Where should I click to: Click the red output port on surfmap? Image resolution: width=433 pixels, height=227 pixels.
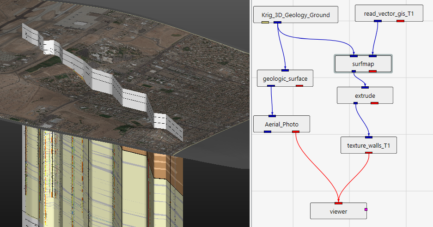click(x=372, y=71)
